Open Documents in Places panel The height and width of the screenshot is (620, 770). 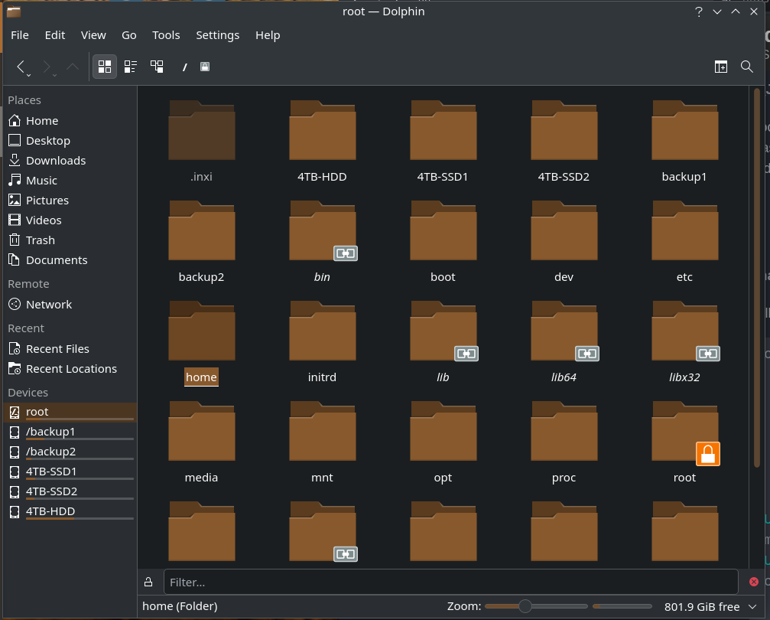click(x=70, y=260)
